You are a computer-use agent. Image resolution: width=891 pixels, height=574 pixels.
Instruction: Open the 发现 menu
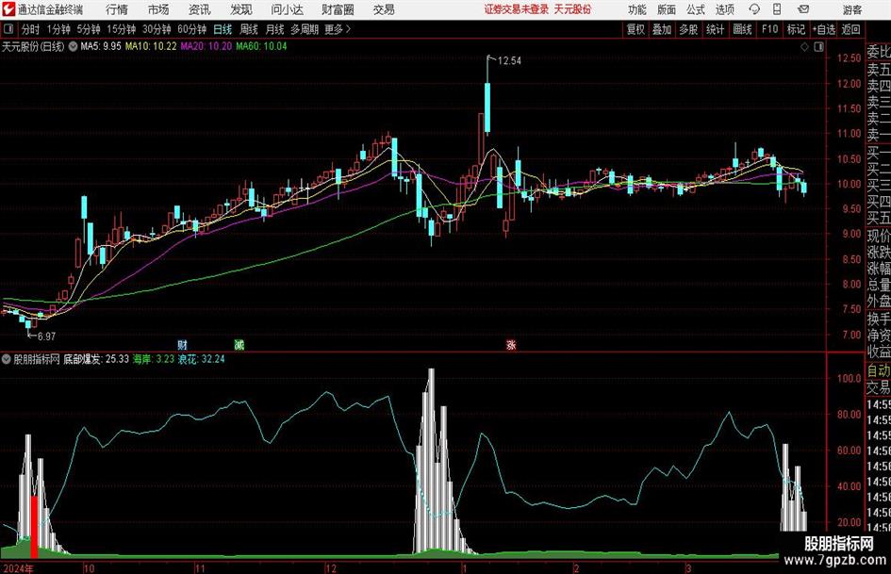point(241,9)
